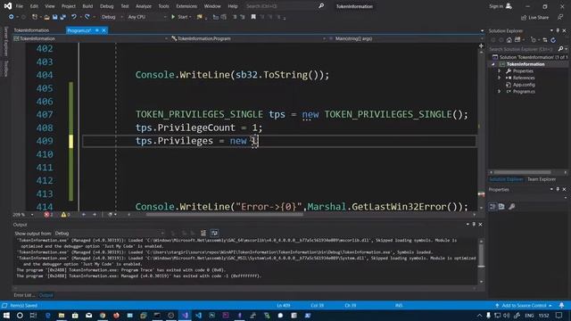Click the Output bottom tab

[46, 295]
